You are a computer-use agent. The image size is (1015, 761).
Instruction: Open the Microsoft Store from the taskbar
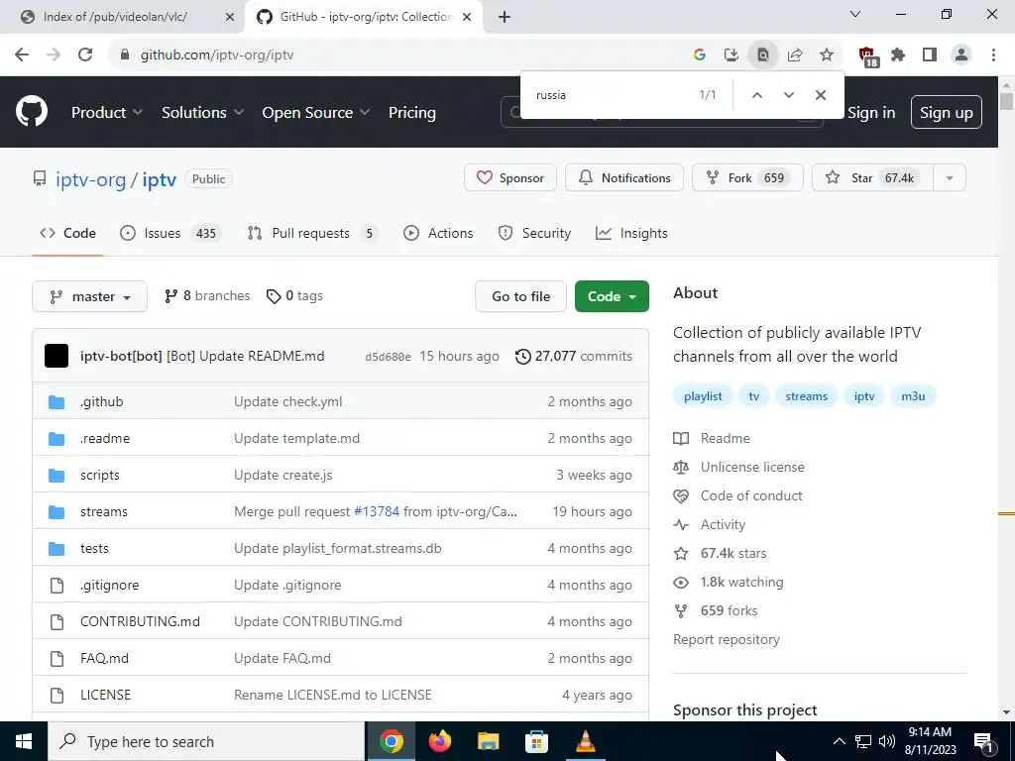point(536,741)
